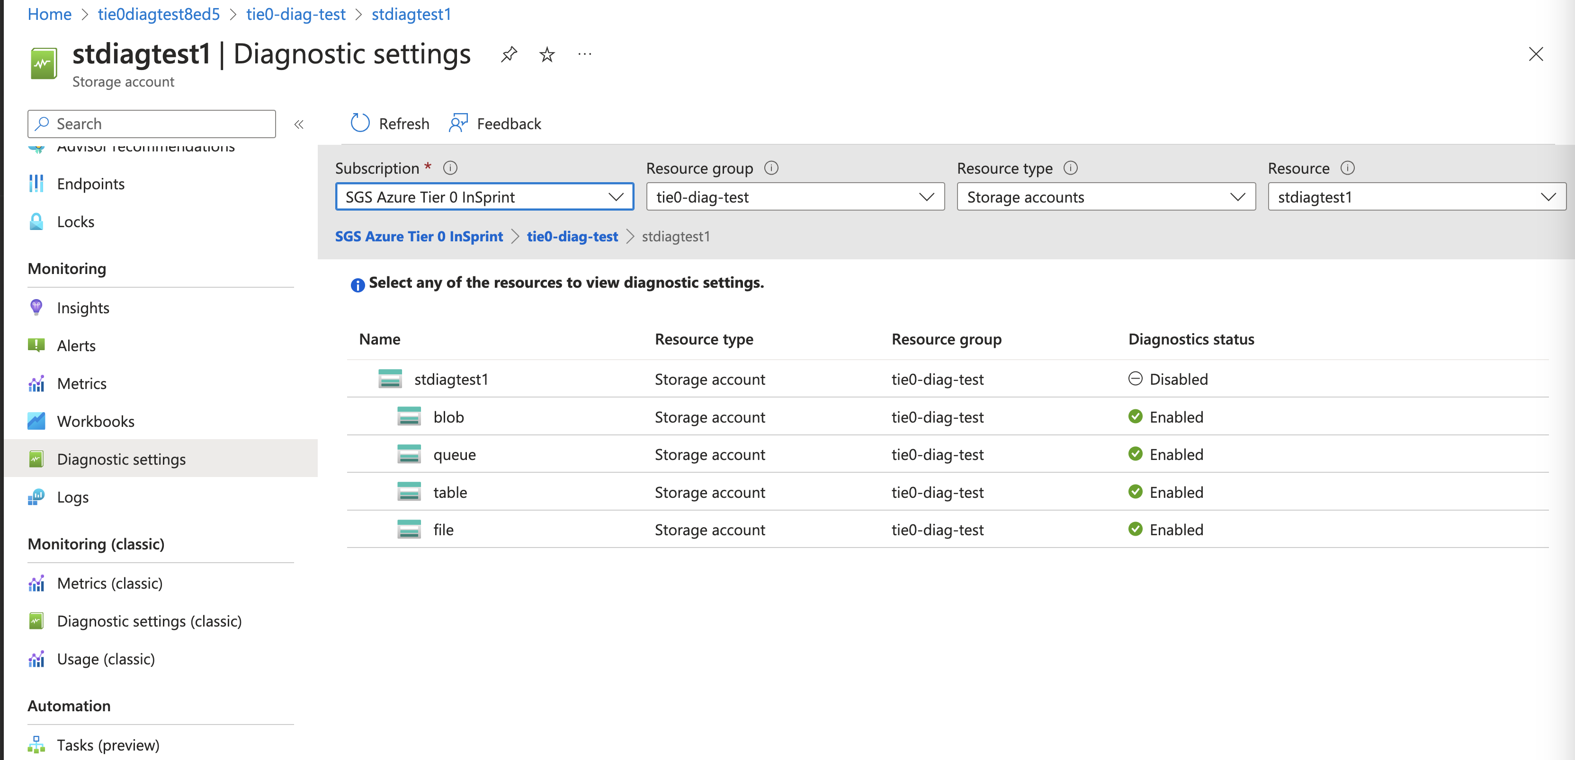Open Metrics (classic) in the sidebar
Viewport: 1575px width, 760px height.
pos(110,583)
